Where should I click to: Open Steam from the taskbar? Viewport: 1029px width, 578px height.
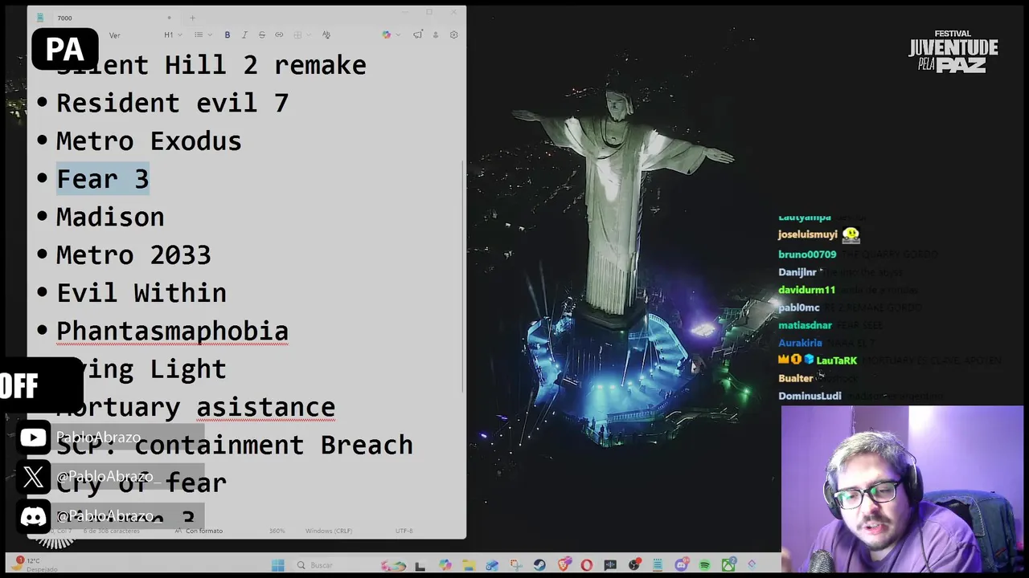539,565
